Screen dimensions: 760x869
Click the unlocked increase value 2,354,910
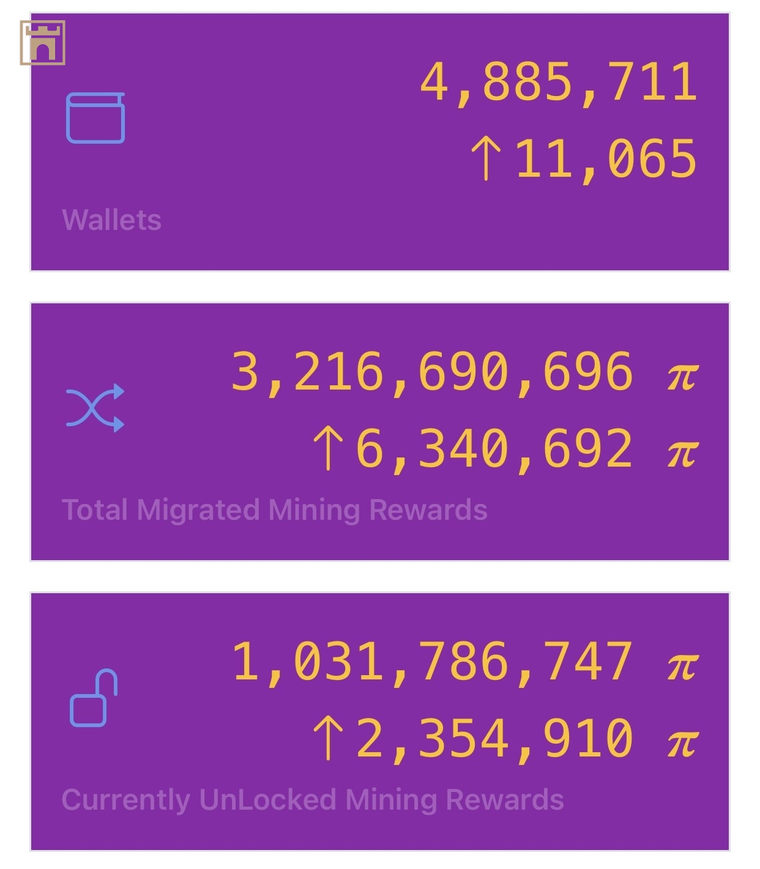(494, 739)
